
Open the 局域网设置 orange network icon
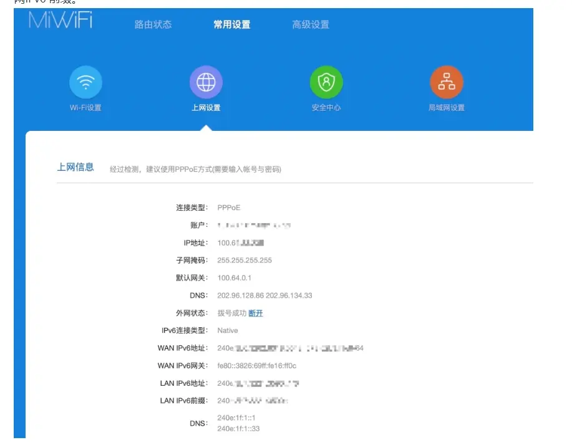447,82
